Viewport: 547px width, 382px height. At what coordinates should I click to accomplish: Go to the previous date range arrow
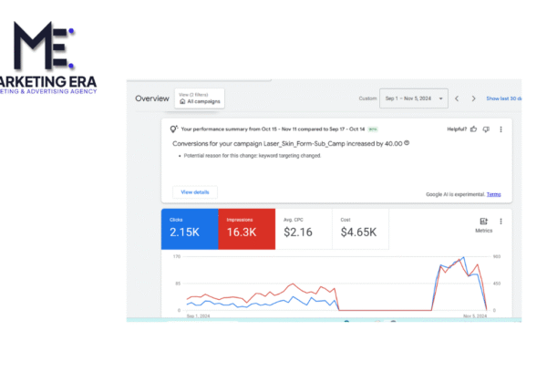click(458, 98)
